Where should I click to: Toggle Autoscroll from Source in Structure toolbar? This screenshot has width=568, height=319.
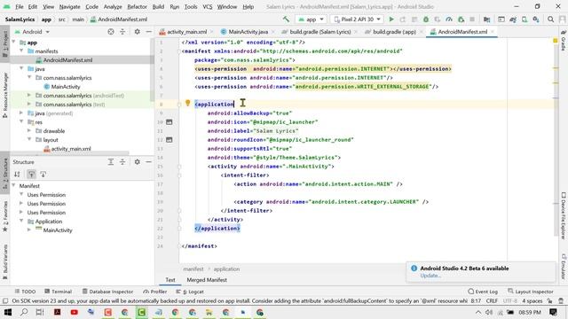pyautogui.click(x=43, y=175)
